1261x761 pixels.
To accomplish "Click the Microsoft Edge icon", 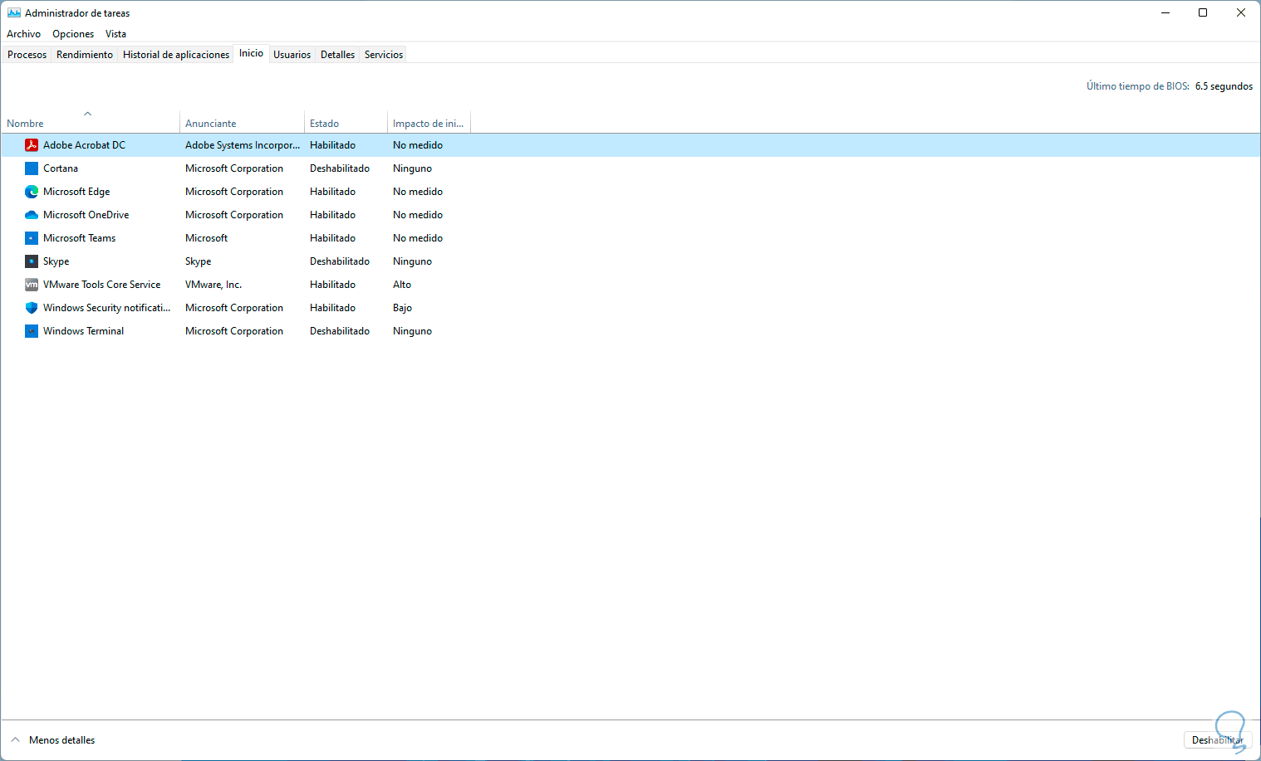I will [x=32, y=192].
